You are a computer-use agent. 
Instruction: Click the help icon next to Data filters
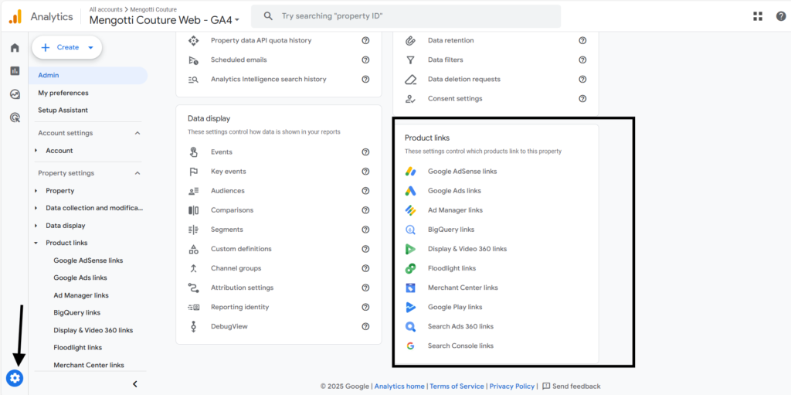(582, 60)
